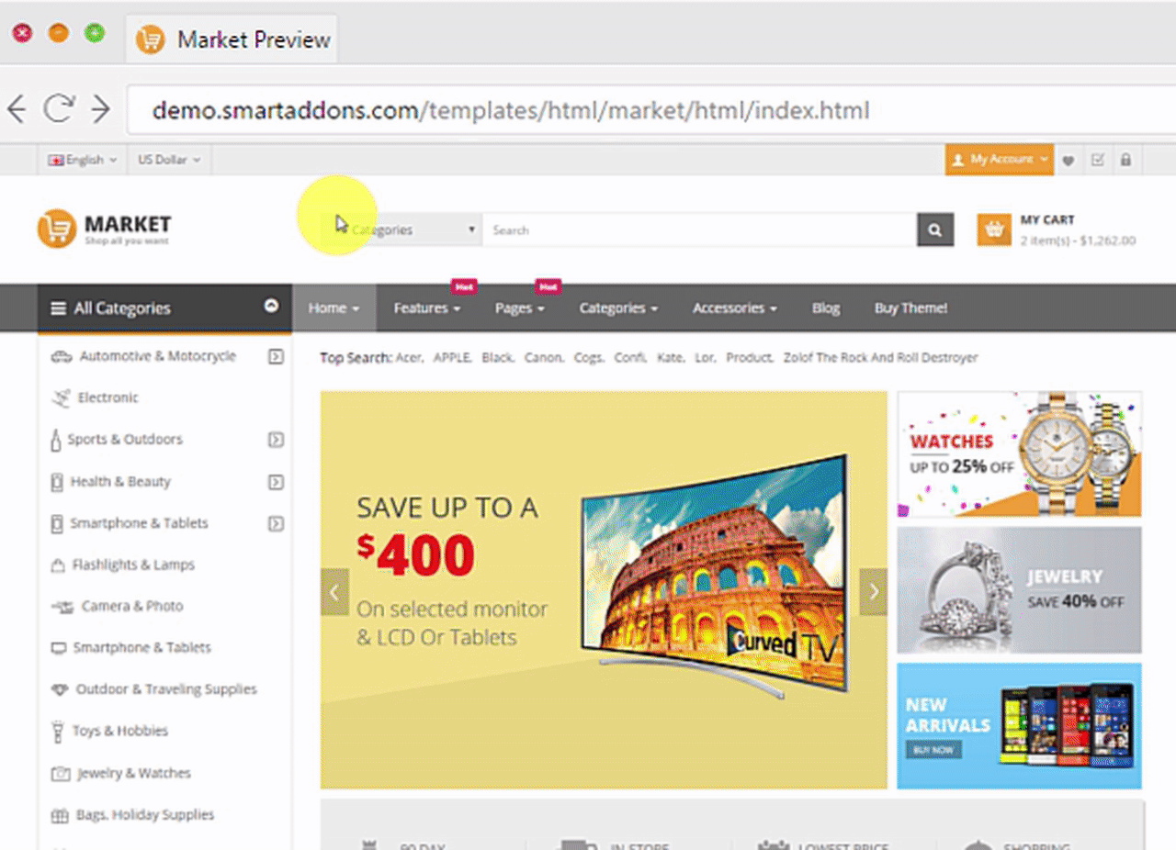Open the orange shopping cart icon
Image resolution: width=1176 pixels, height=850 pixels.
(x=993, y=230)
